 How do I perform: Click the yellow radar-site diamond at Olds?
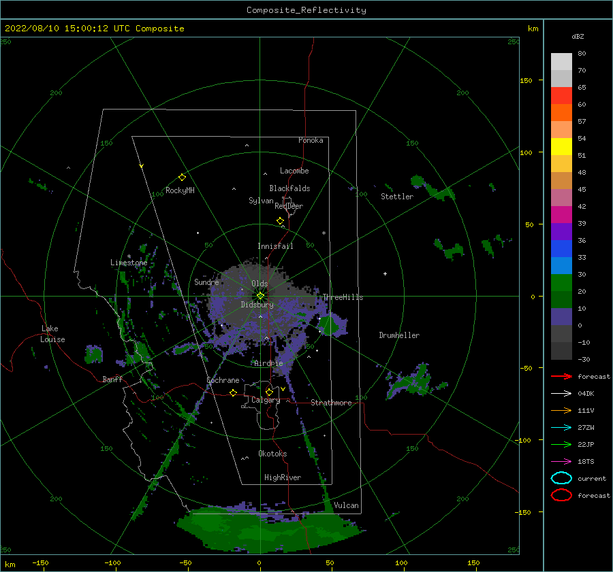(260, 296)
